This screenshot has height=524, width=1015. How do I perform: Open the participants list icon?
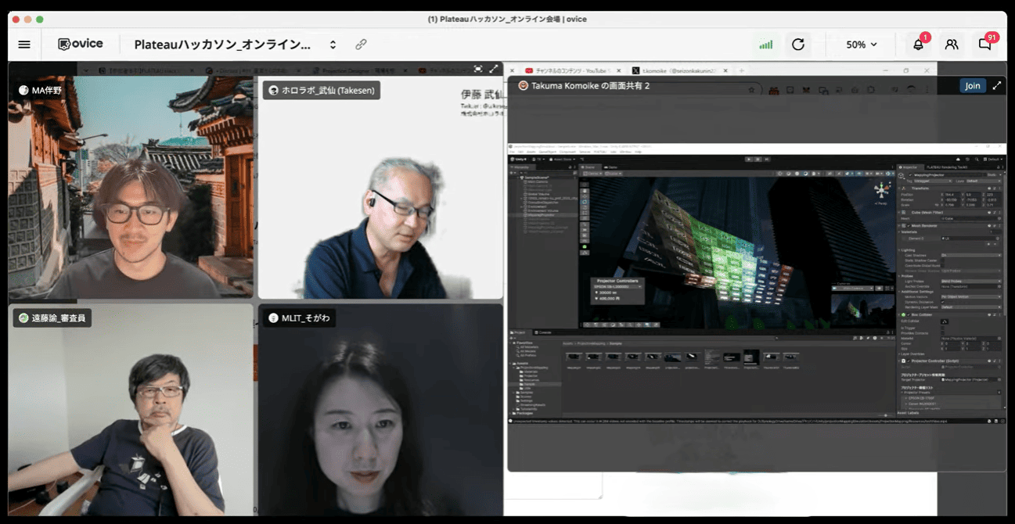point(951,45)
